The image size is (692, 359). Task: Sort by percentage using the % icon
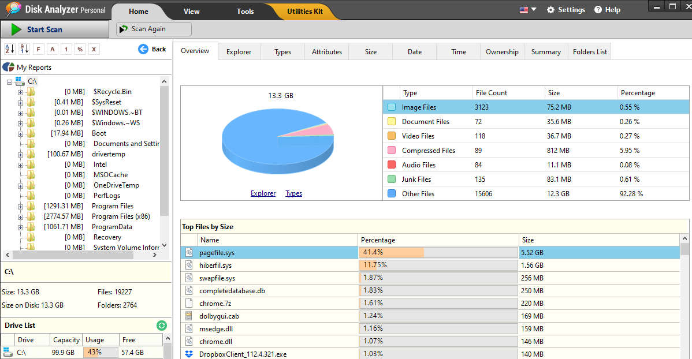79,49
